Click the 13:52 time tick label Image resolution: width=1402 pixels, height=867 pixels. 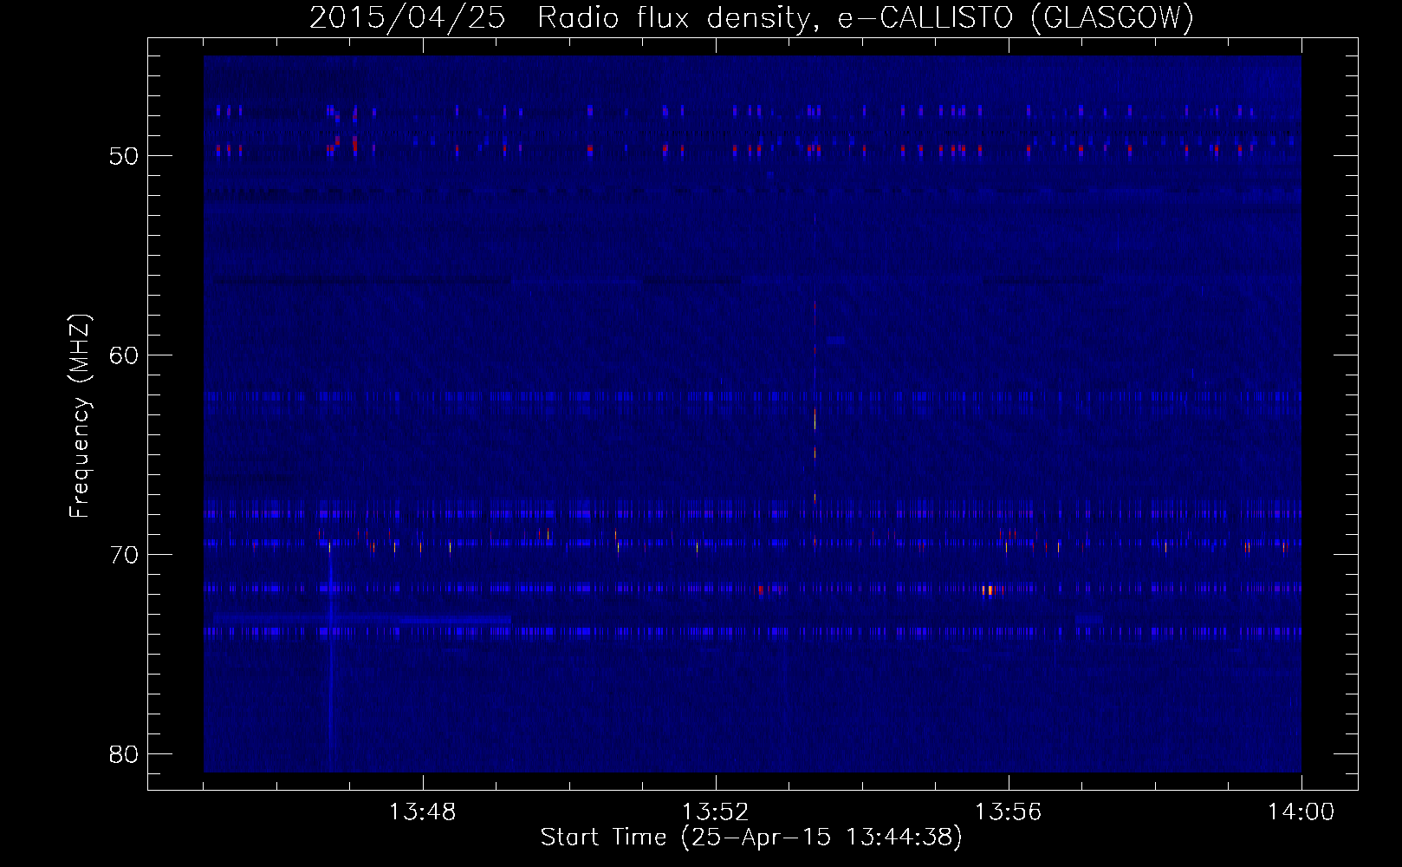coord(715,812)
